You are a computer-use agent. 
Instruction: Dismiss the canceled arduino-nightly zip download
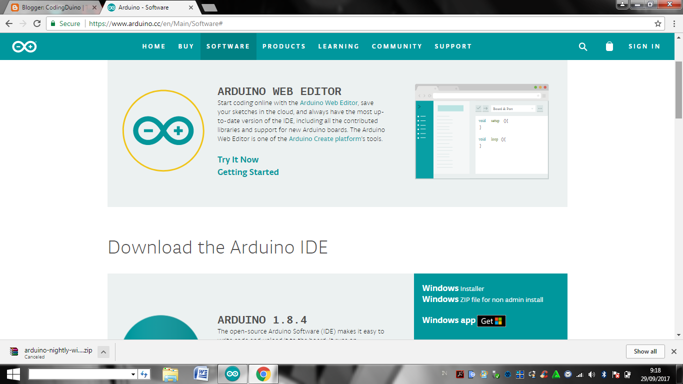click(674, 351)
